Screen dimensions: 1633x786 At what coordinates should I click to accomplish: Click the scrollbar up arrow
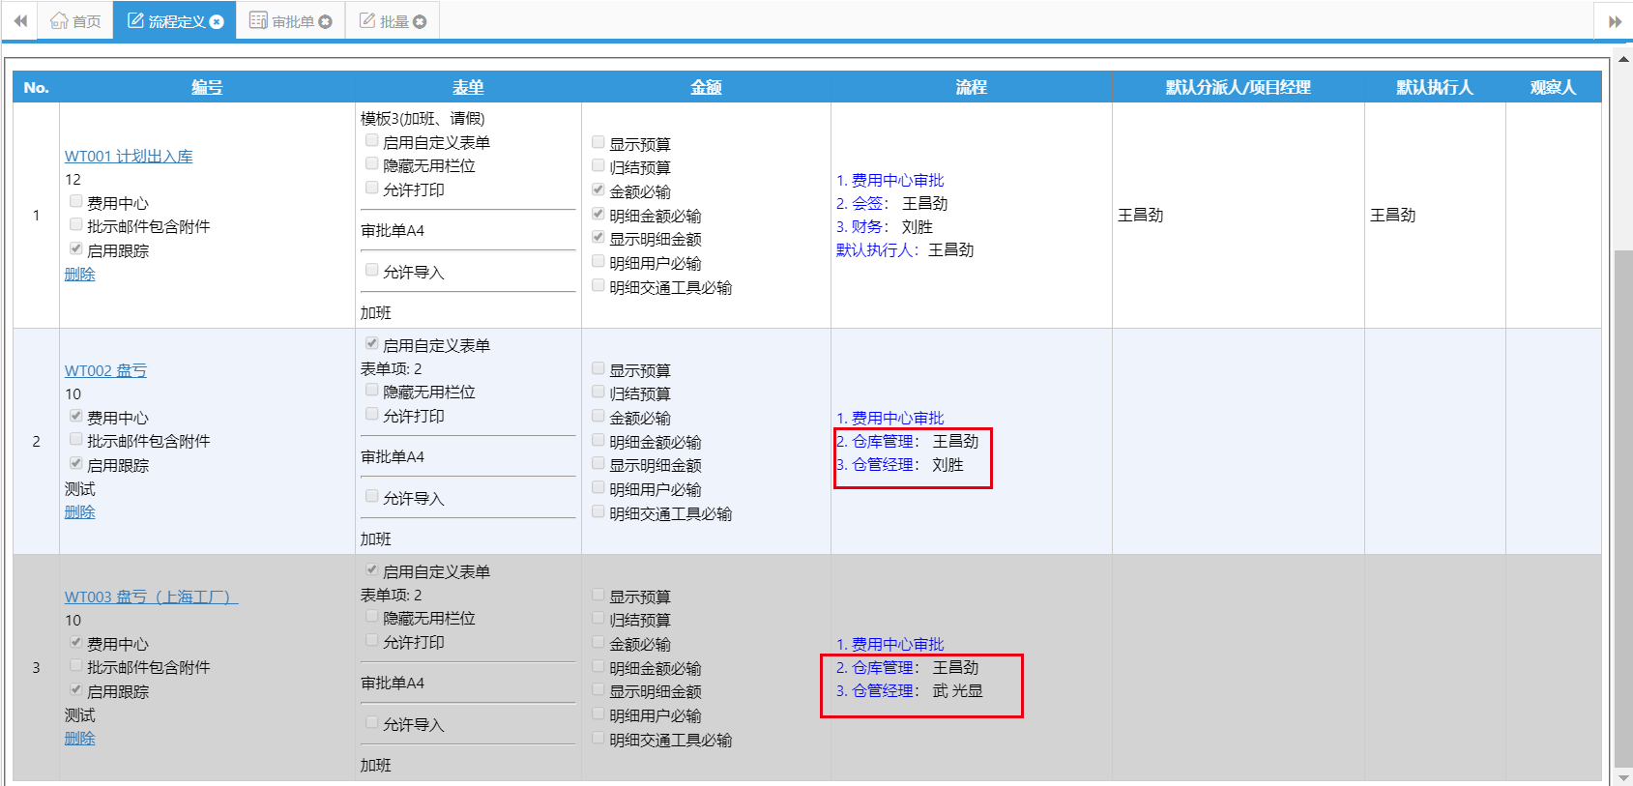click(1623, 60)
